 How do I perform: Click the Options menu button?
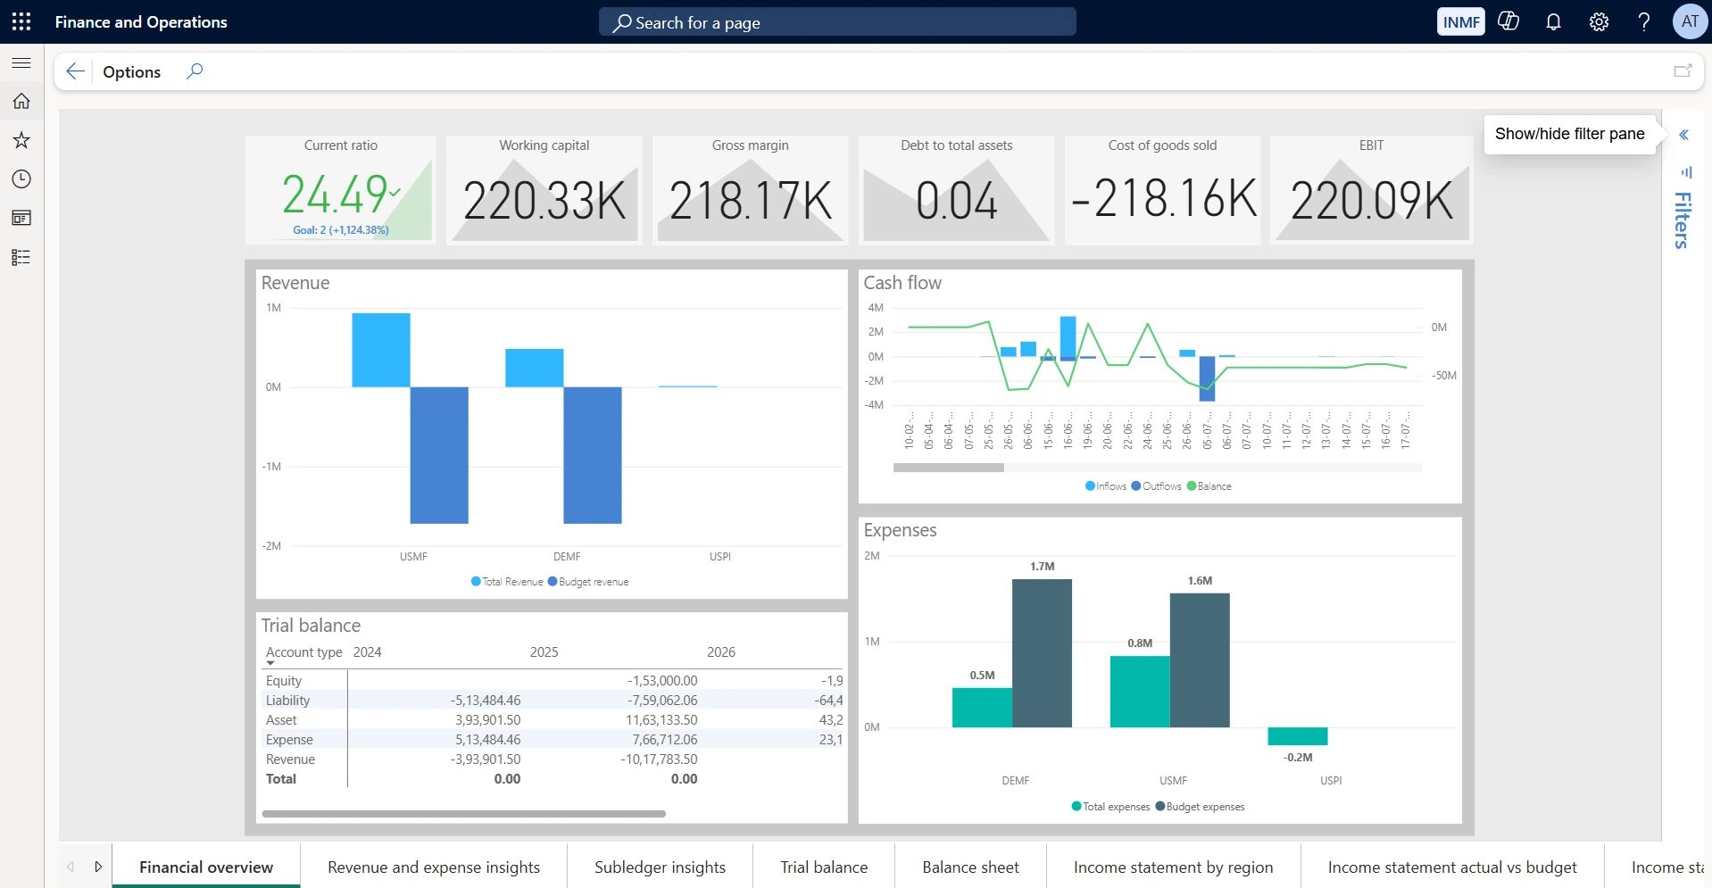(x=131, y=71)
